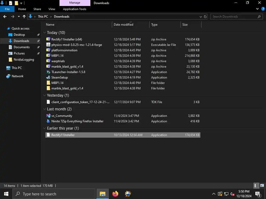
Task: Open the Customize Quick Access Toolbar dropdown
Action: tap(21, 3)
